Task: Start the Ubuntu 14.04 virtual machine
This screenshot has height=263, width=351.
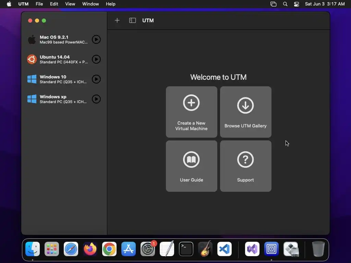Action: point(96,59)
